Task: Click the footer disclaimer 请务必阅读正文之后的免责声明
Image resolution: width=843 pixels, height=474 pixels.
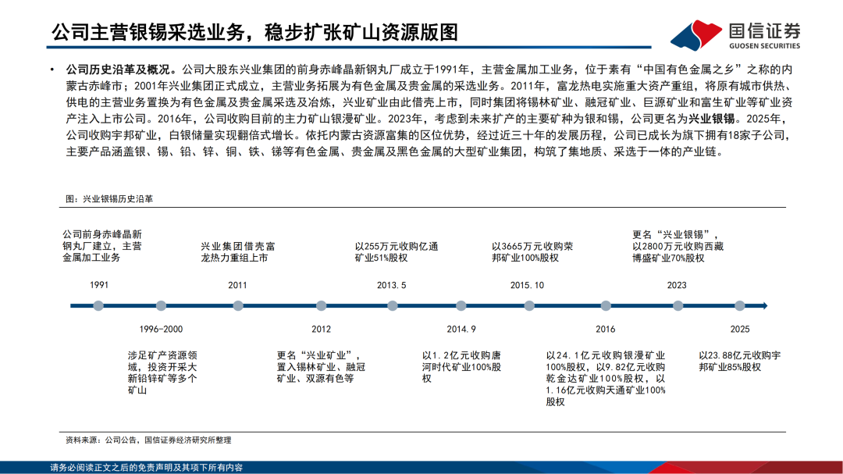Action: 146,468
